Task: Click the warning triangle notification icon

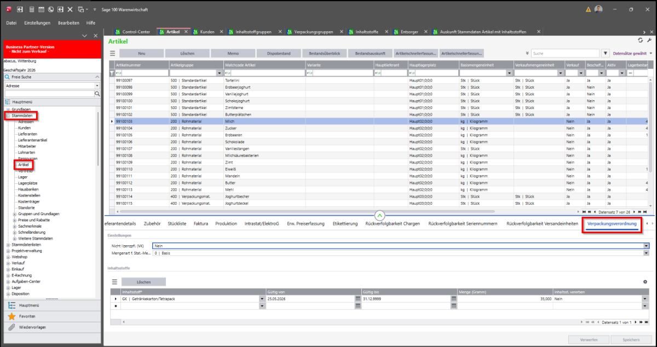Action: (x=589, y=9)
